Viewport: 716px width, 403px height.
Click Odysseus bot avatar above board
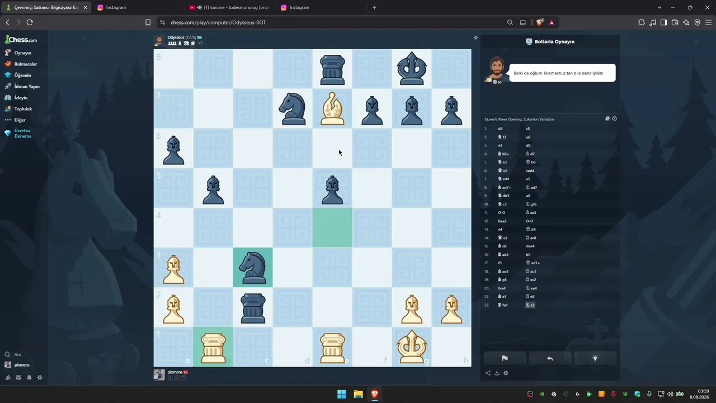pos(159,40)
